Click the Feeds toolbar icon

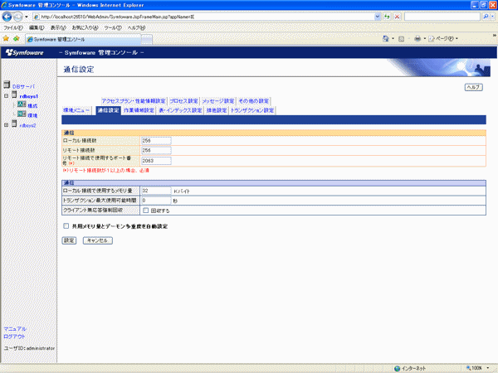pyautogui.click(x=401, y=39)
